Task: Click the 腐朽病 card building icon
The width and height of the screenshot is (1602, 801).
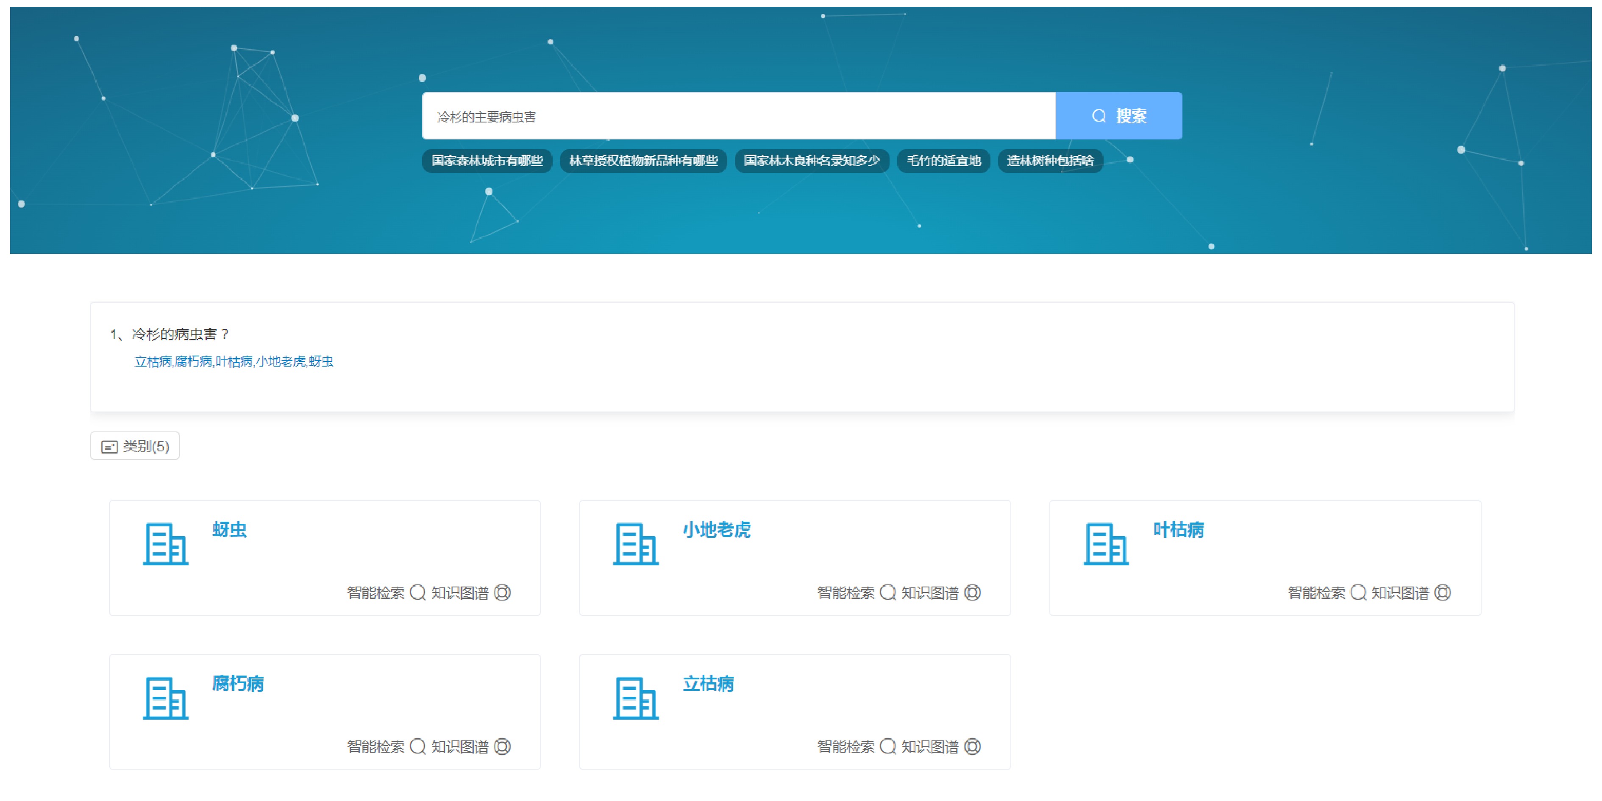Action: tap(165, 698)
